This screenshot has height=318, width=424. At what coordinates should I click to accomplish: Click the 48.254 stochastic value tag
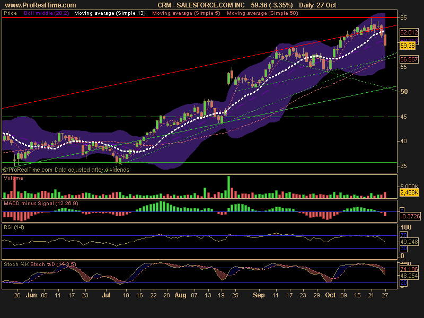pyautogui.click(x=409, y=276)
